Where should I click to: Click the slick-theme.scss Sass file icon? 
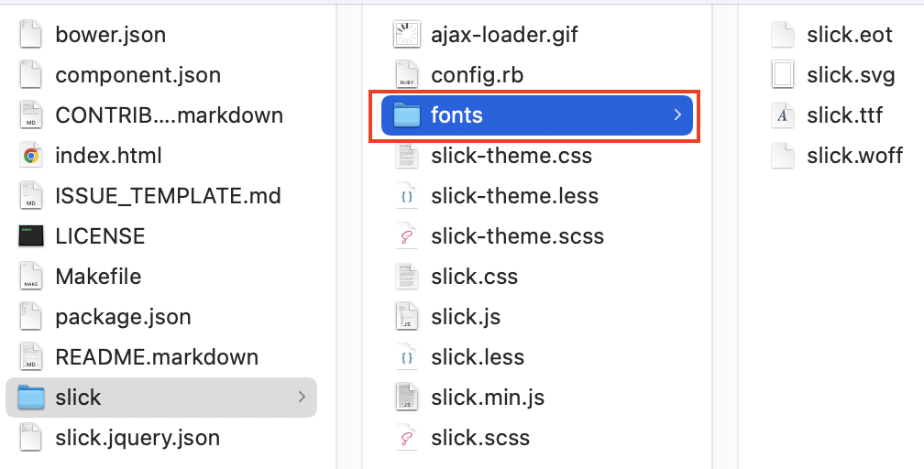(x=407, y=236)
